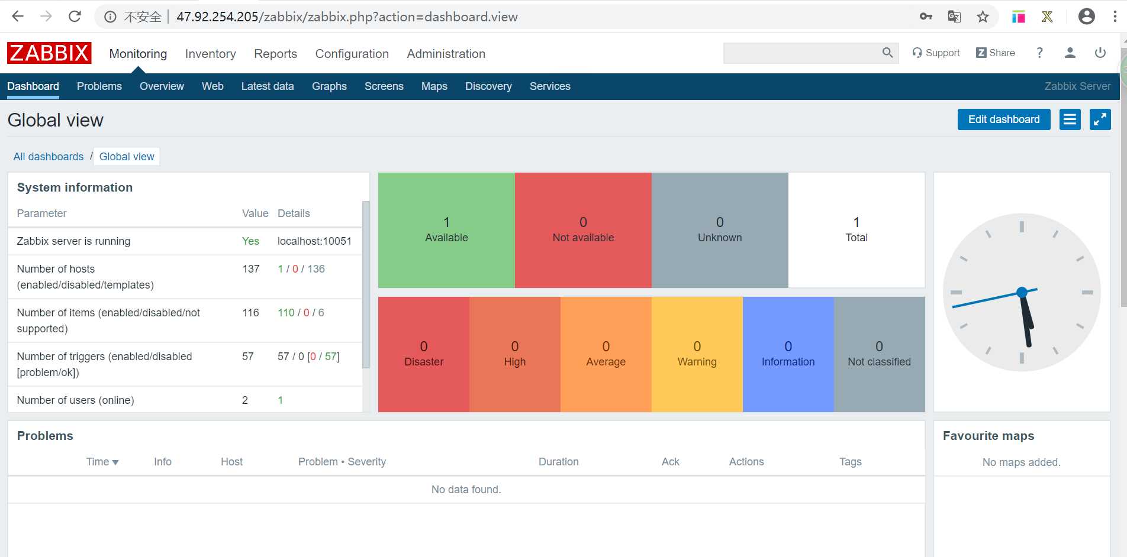Click localhost:10051 details value
Viewport: 1127px width, 557px height.
[x=314, y=241]
